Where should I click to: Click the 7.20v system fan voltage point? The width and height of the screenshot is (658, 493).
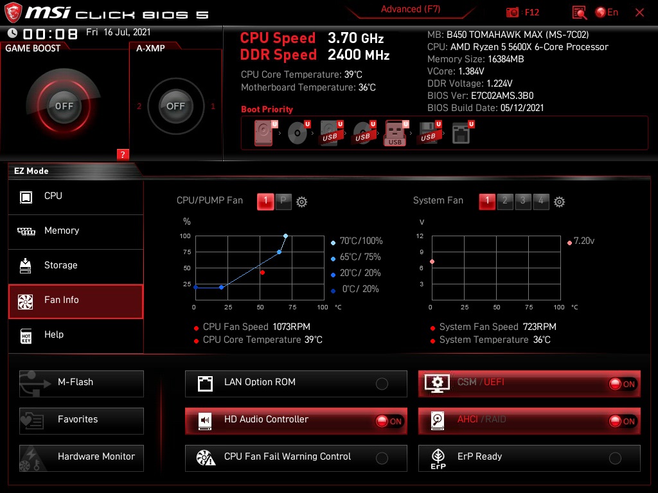(432, 262)
